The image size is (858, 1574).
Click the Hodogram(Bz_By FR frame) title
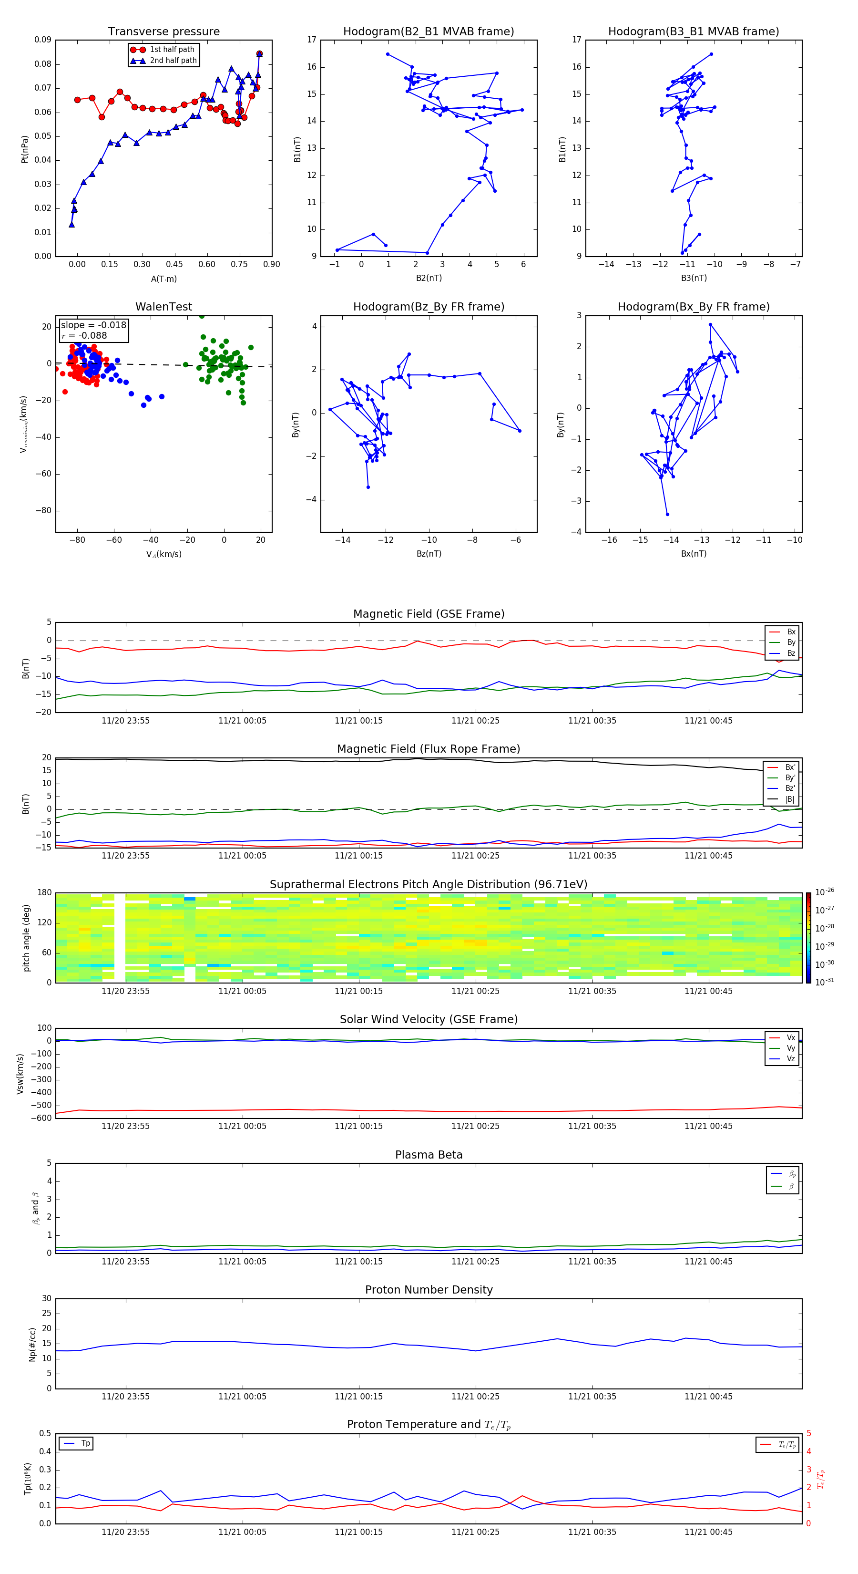click(x=429, y=307)
